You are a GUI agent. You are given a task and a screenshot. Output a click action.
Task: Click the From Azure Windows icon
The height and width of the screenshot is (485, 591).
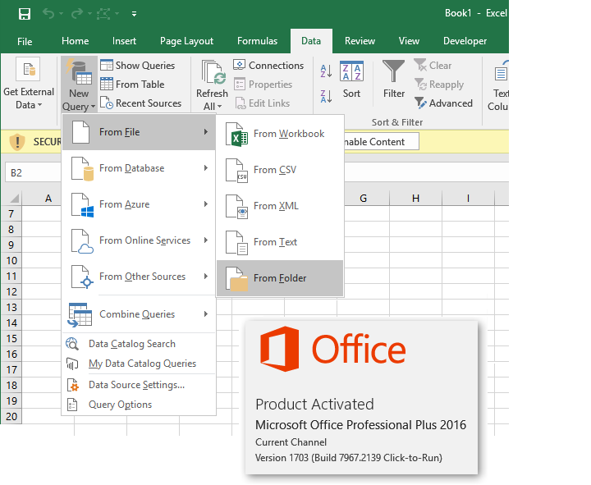83,205
